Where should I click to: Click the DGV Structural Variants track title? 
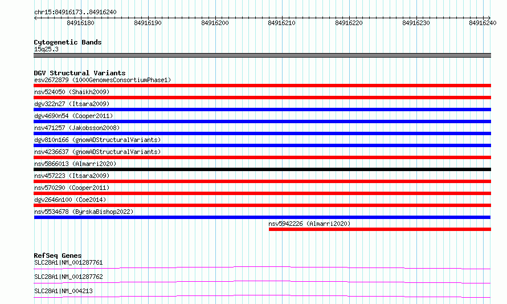[x=80, y=73]
